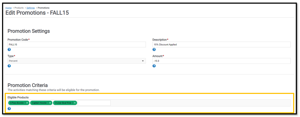Open help icon under Eligible Products
Viewport: 300px width, 117px height.
point(9,109)
